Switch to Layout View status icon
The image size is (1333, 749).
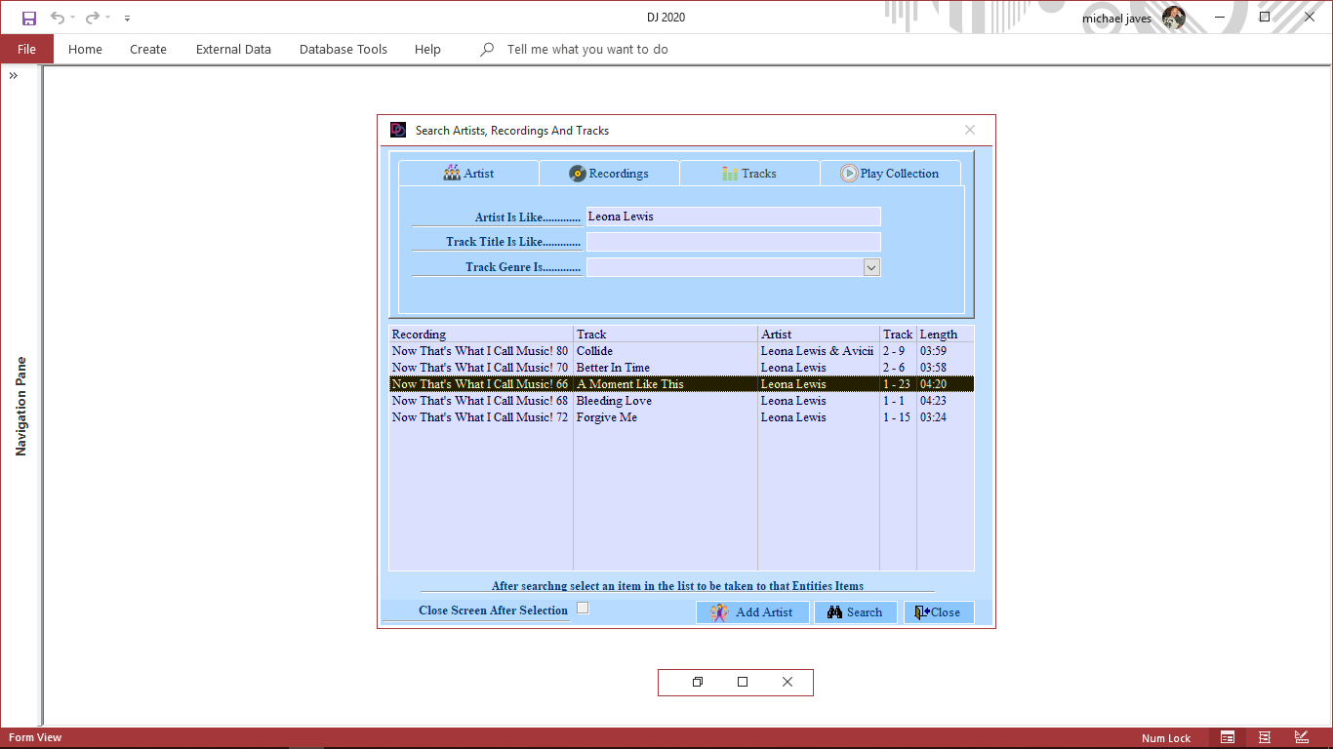pos(1265,737)
